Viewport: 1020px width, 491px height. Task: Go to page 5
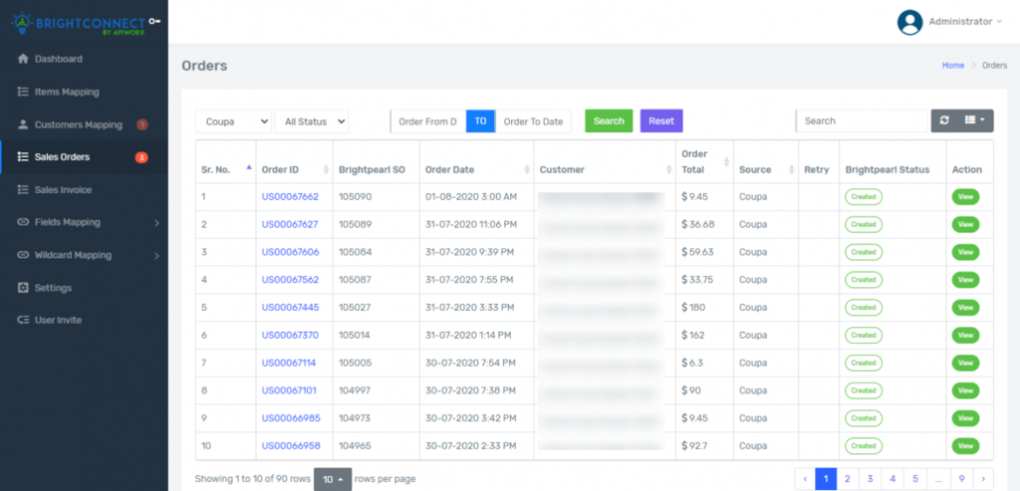(915, 479)
